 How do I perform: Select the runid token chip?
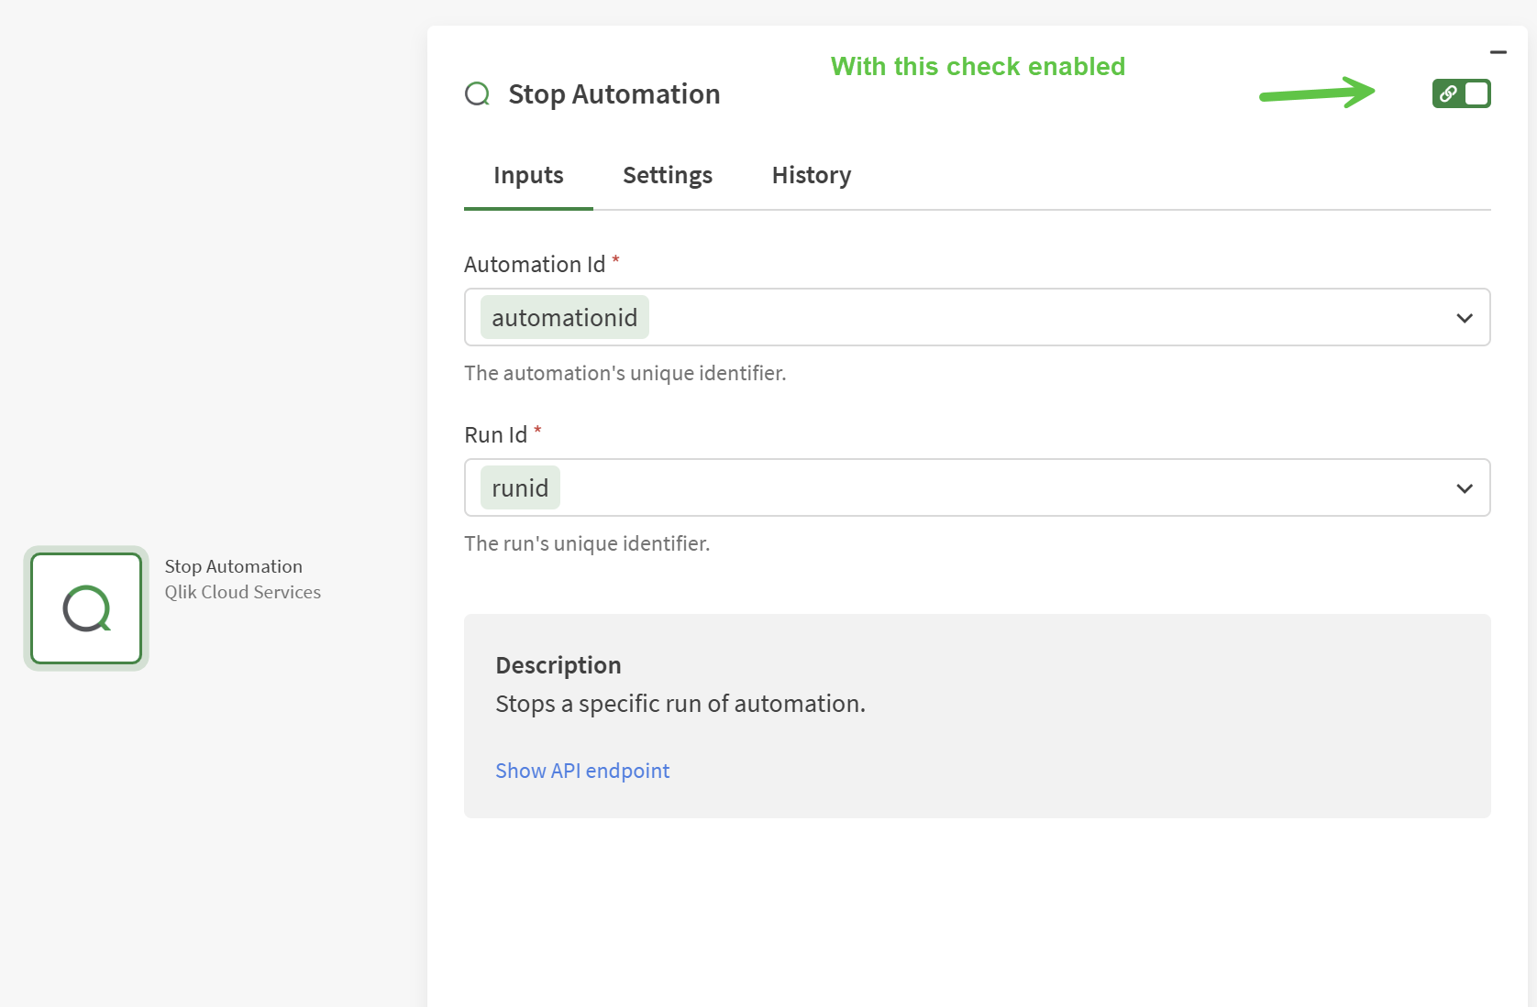[x=519, y=487]
